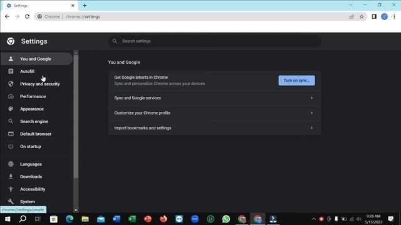The height and width of the screenshot is (225, 401).
Task: Open Task View on the taskbar
Action: point(38,219)
